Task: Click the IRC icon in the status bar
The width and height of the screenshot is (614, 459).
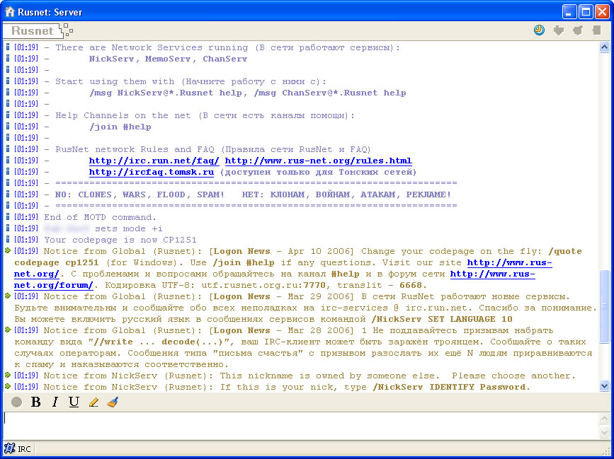Action: pyautogui.click(x=10, y=448)
